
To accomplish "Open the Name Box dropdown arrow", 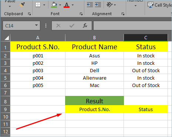I will click(36, 25).
